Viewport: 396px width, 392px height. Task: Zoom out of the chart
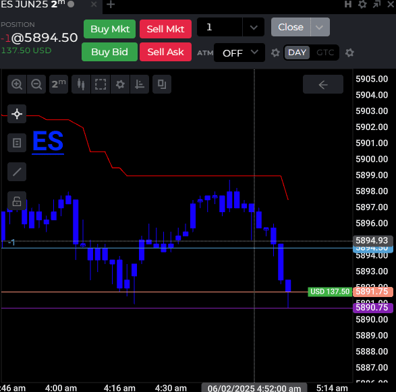[36, 84]
